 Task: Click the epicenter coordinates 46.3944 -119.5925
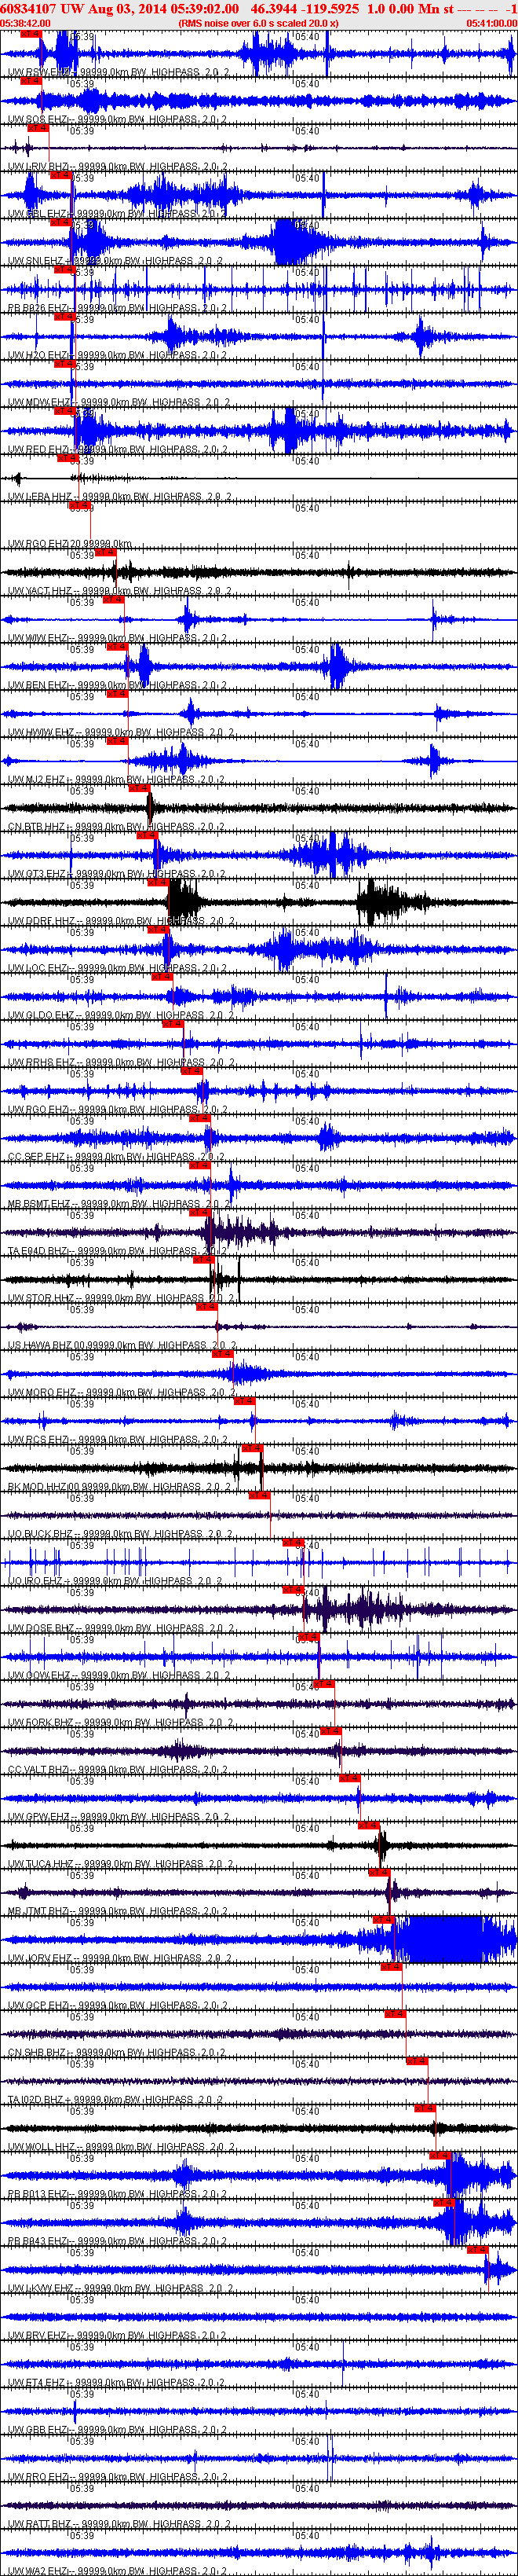pos(305,9)
